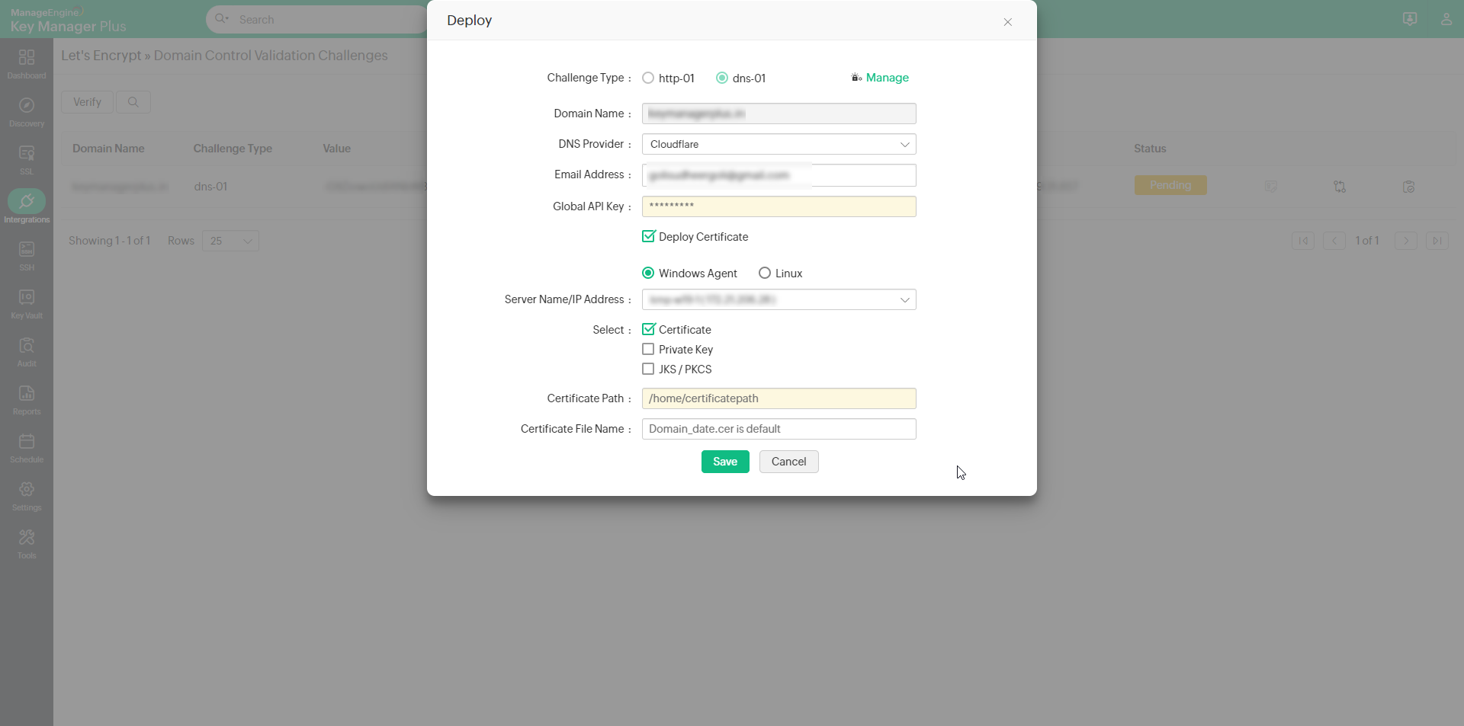Screen dimensions: 1464x726
Task: Change Rows count using the 25 dropdown
Action: (230, 241)
